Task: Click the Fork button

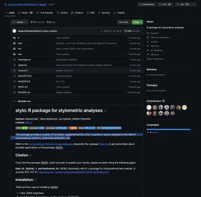Action: (x=165, y=5)
